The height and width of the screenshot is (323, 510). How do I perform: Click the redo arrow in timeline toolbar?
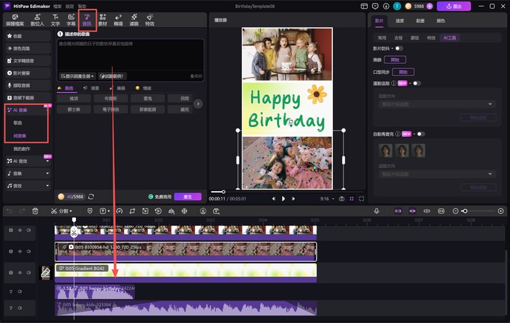coord(22,211)
